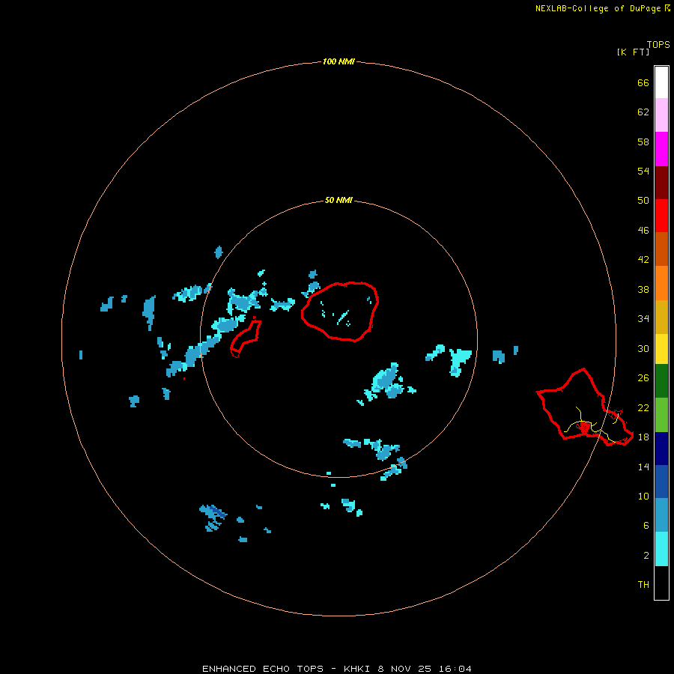Select the light green 26 kft swatch
The width and height of the screenshot is (674, 674).
pyautogui.click(x=661, y=415)
